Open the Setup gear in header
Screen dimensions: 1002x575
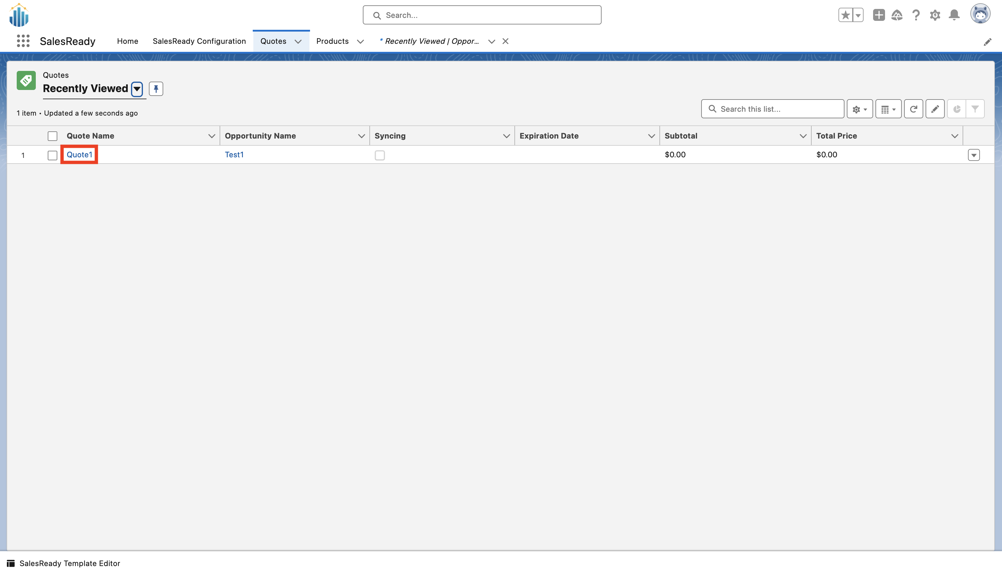pos(935,15)
